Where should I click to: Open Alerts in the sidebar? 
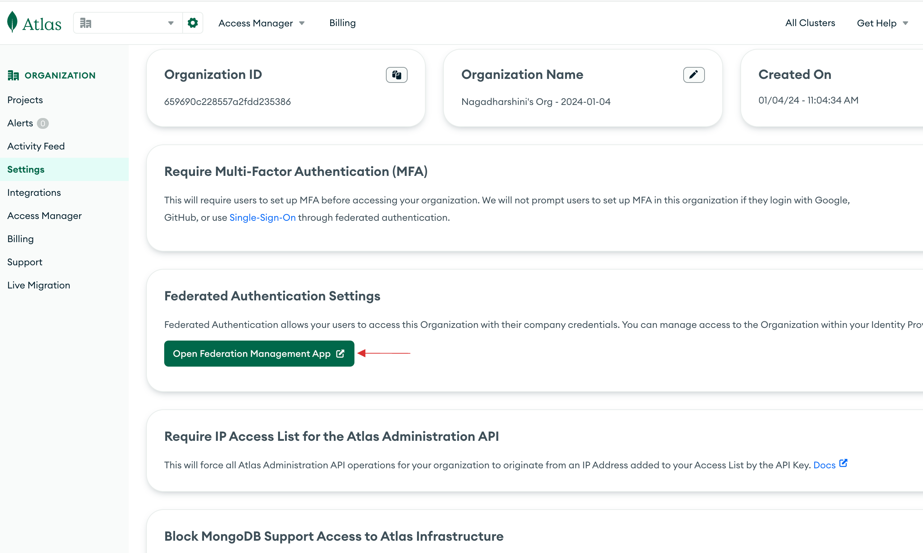pos(20,123)
